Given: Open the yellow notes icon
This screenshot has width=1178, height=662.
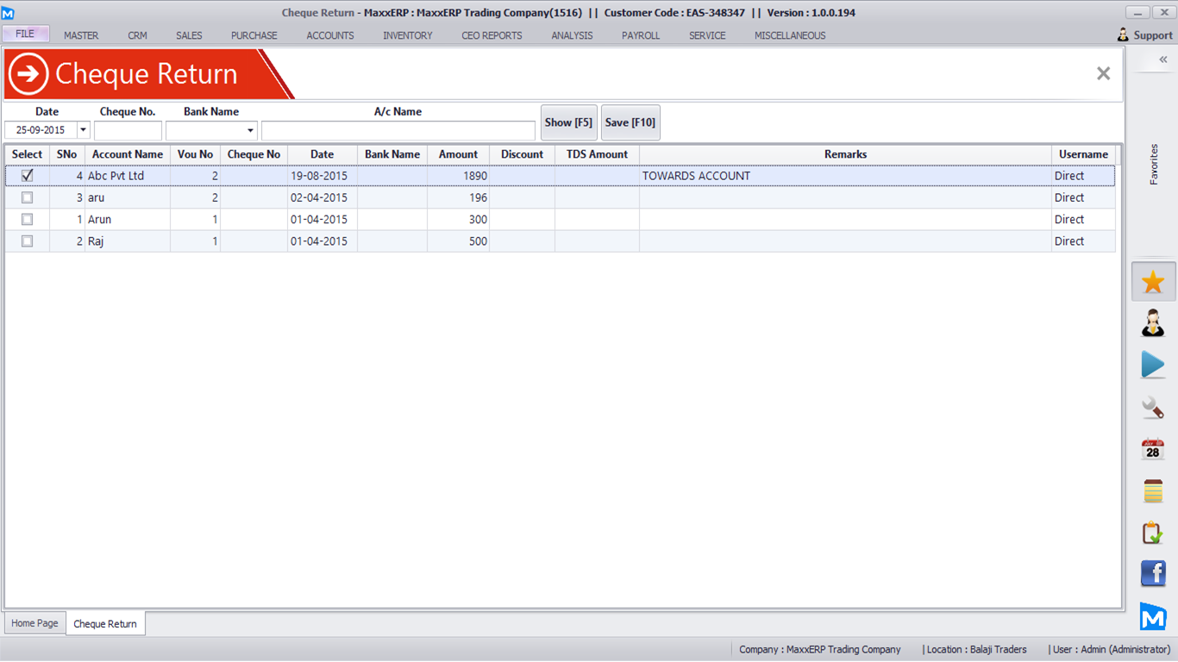Looking at the screenshot, I should coord(1153,490).
